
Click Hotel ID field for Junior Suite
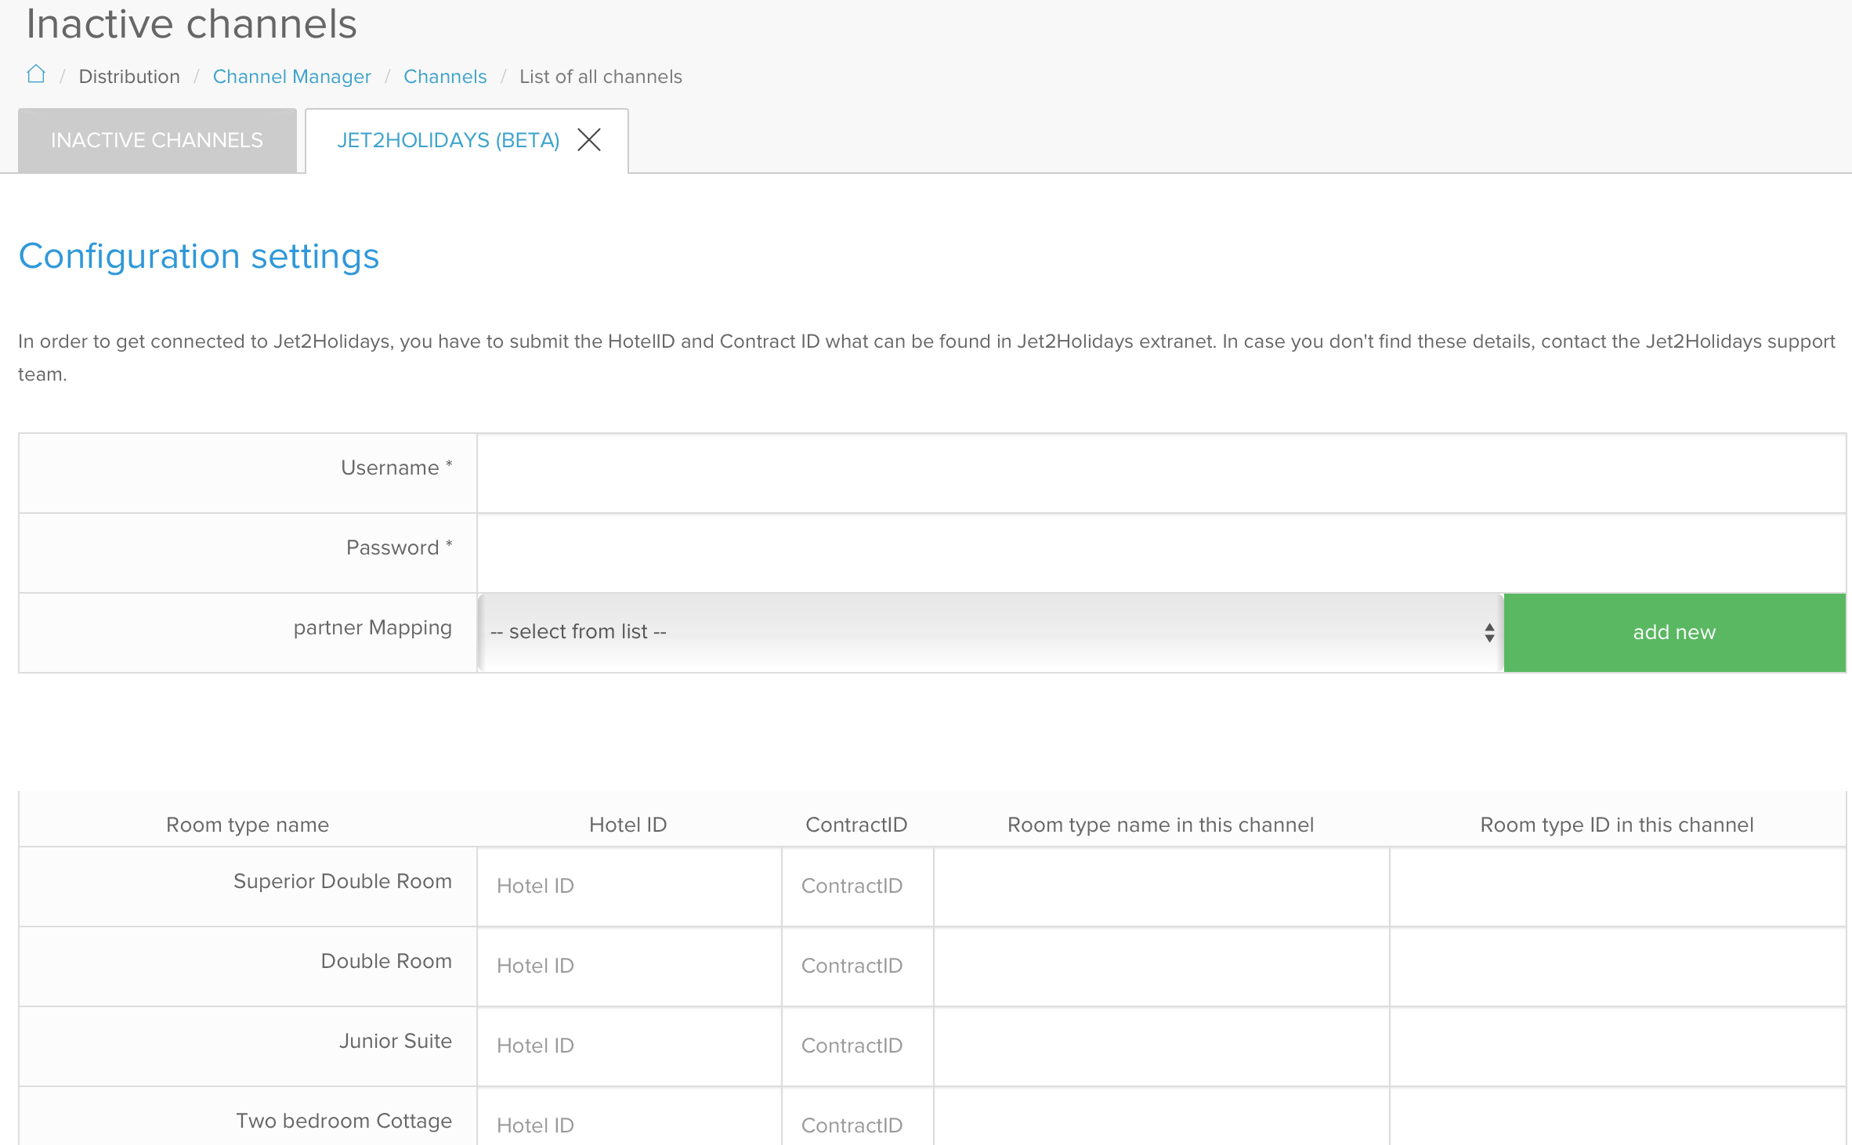coord(629,1046)
